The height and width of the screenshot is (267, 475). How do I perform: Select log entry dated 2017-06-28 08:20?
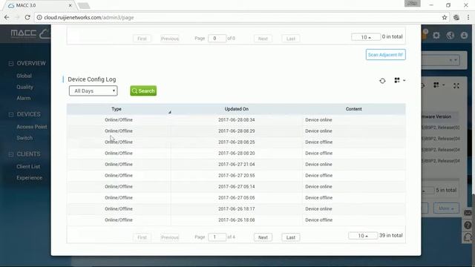(236, 154)
